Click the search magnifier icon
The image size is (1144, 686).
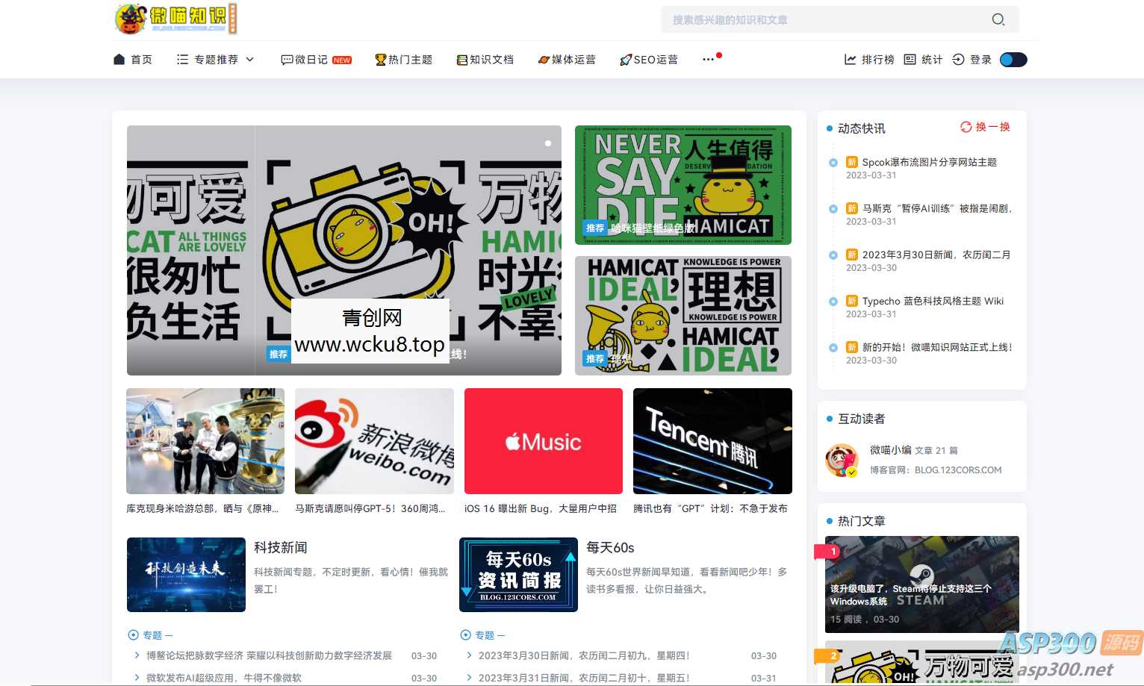[x=998, y=19]
